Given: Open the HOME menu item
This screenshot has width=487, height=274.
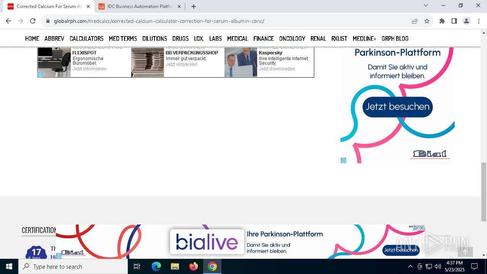Looking at the screenshot, I should click(32, 38).
